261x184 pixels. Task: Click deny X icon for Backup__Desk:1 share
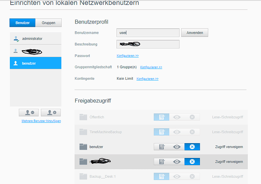coord(192,176)
